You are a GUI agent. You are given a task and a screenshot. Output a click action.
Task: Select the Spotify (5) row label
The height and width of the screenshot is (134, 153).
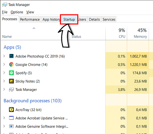pos(24,73)
